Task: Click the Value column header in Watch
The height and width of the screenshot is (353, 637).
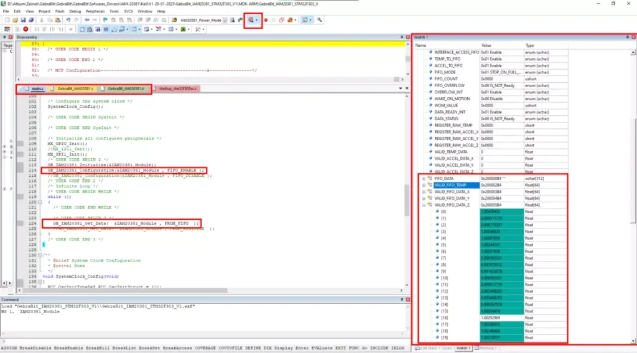Action: 486,45
